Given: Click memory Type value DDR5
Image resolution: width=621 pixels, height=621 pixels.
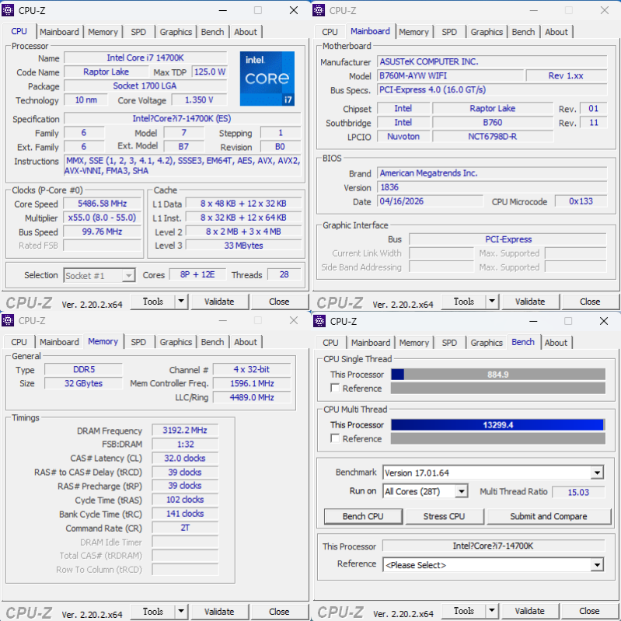Looking at the screenshot, I should [84, 369].
